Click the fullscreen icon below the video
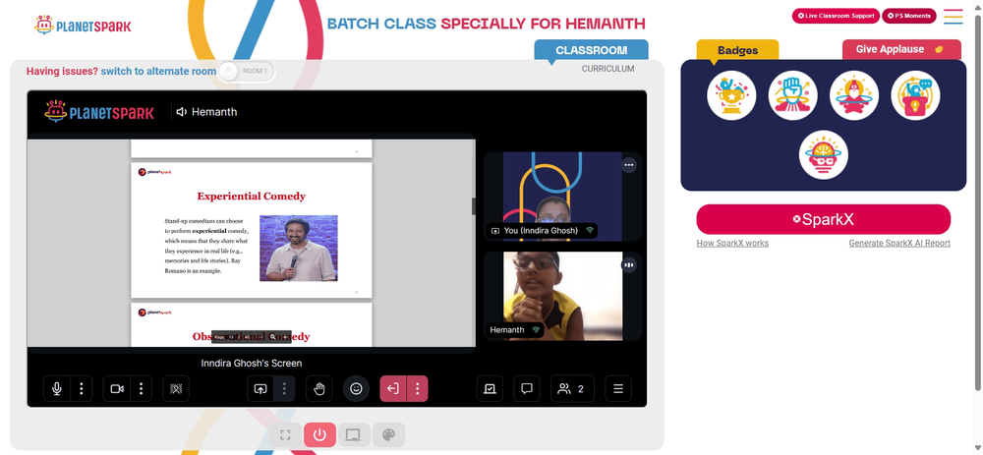The width and height of the screenshot is (983, 455). pyautogui.click(x=285, y=435)
